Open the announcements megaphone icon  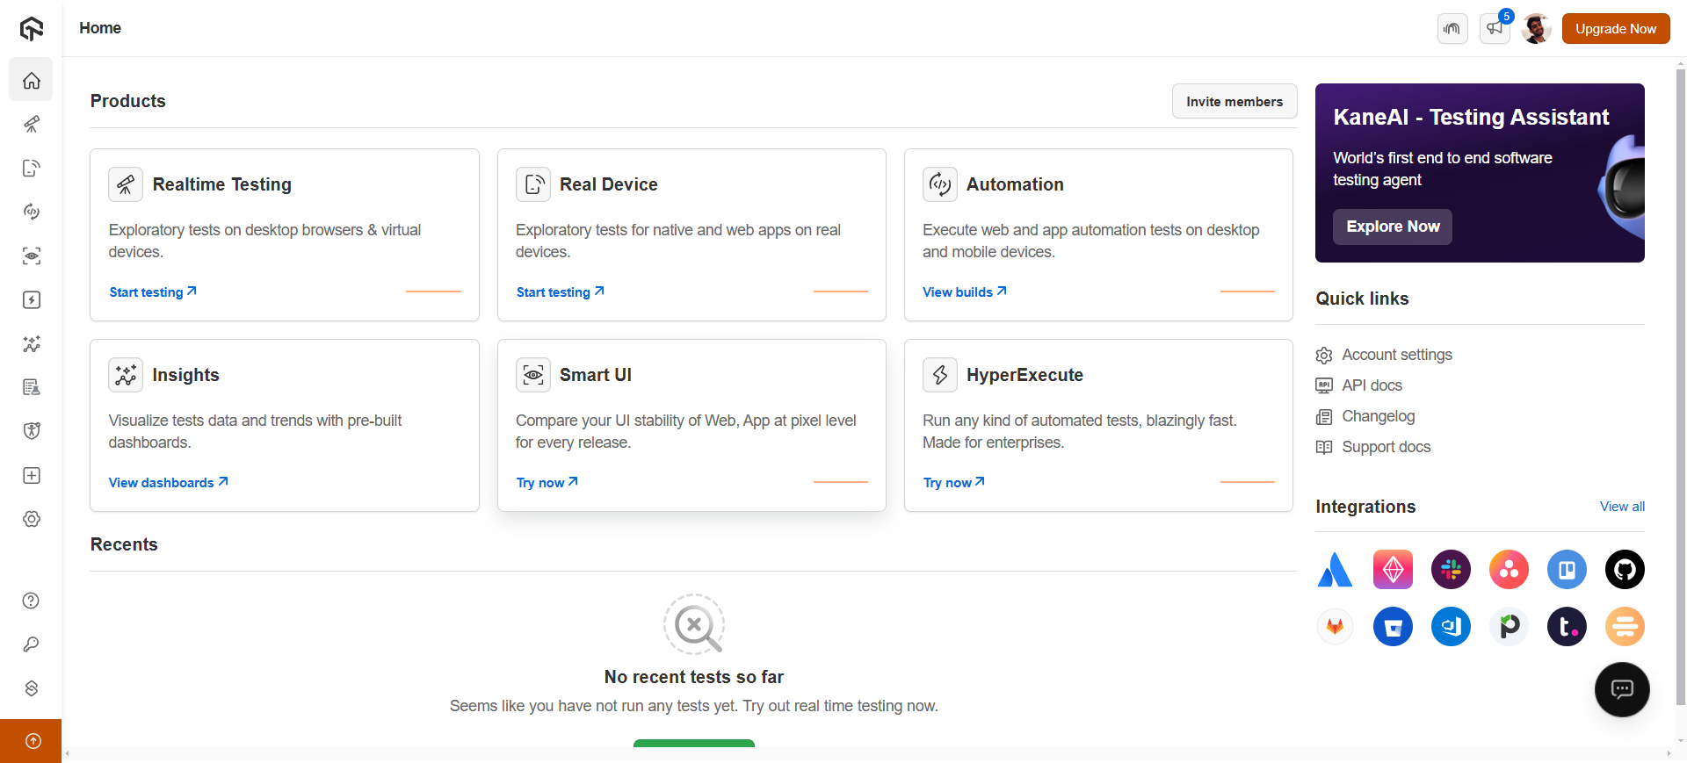pos(1495,28)
